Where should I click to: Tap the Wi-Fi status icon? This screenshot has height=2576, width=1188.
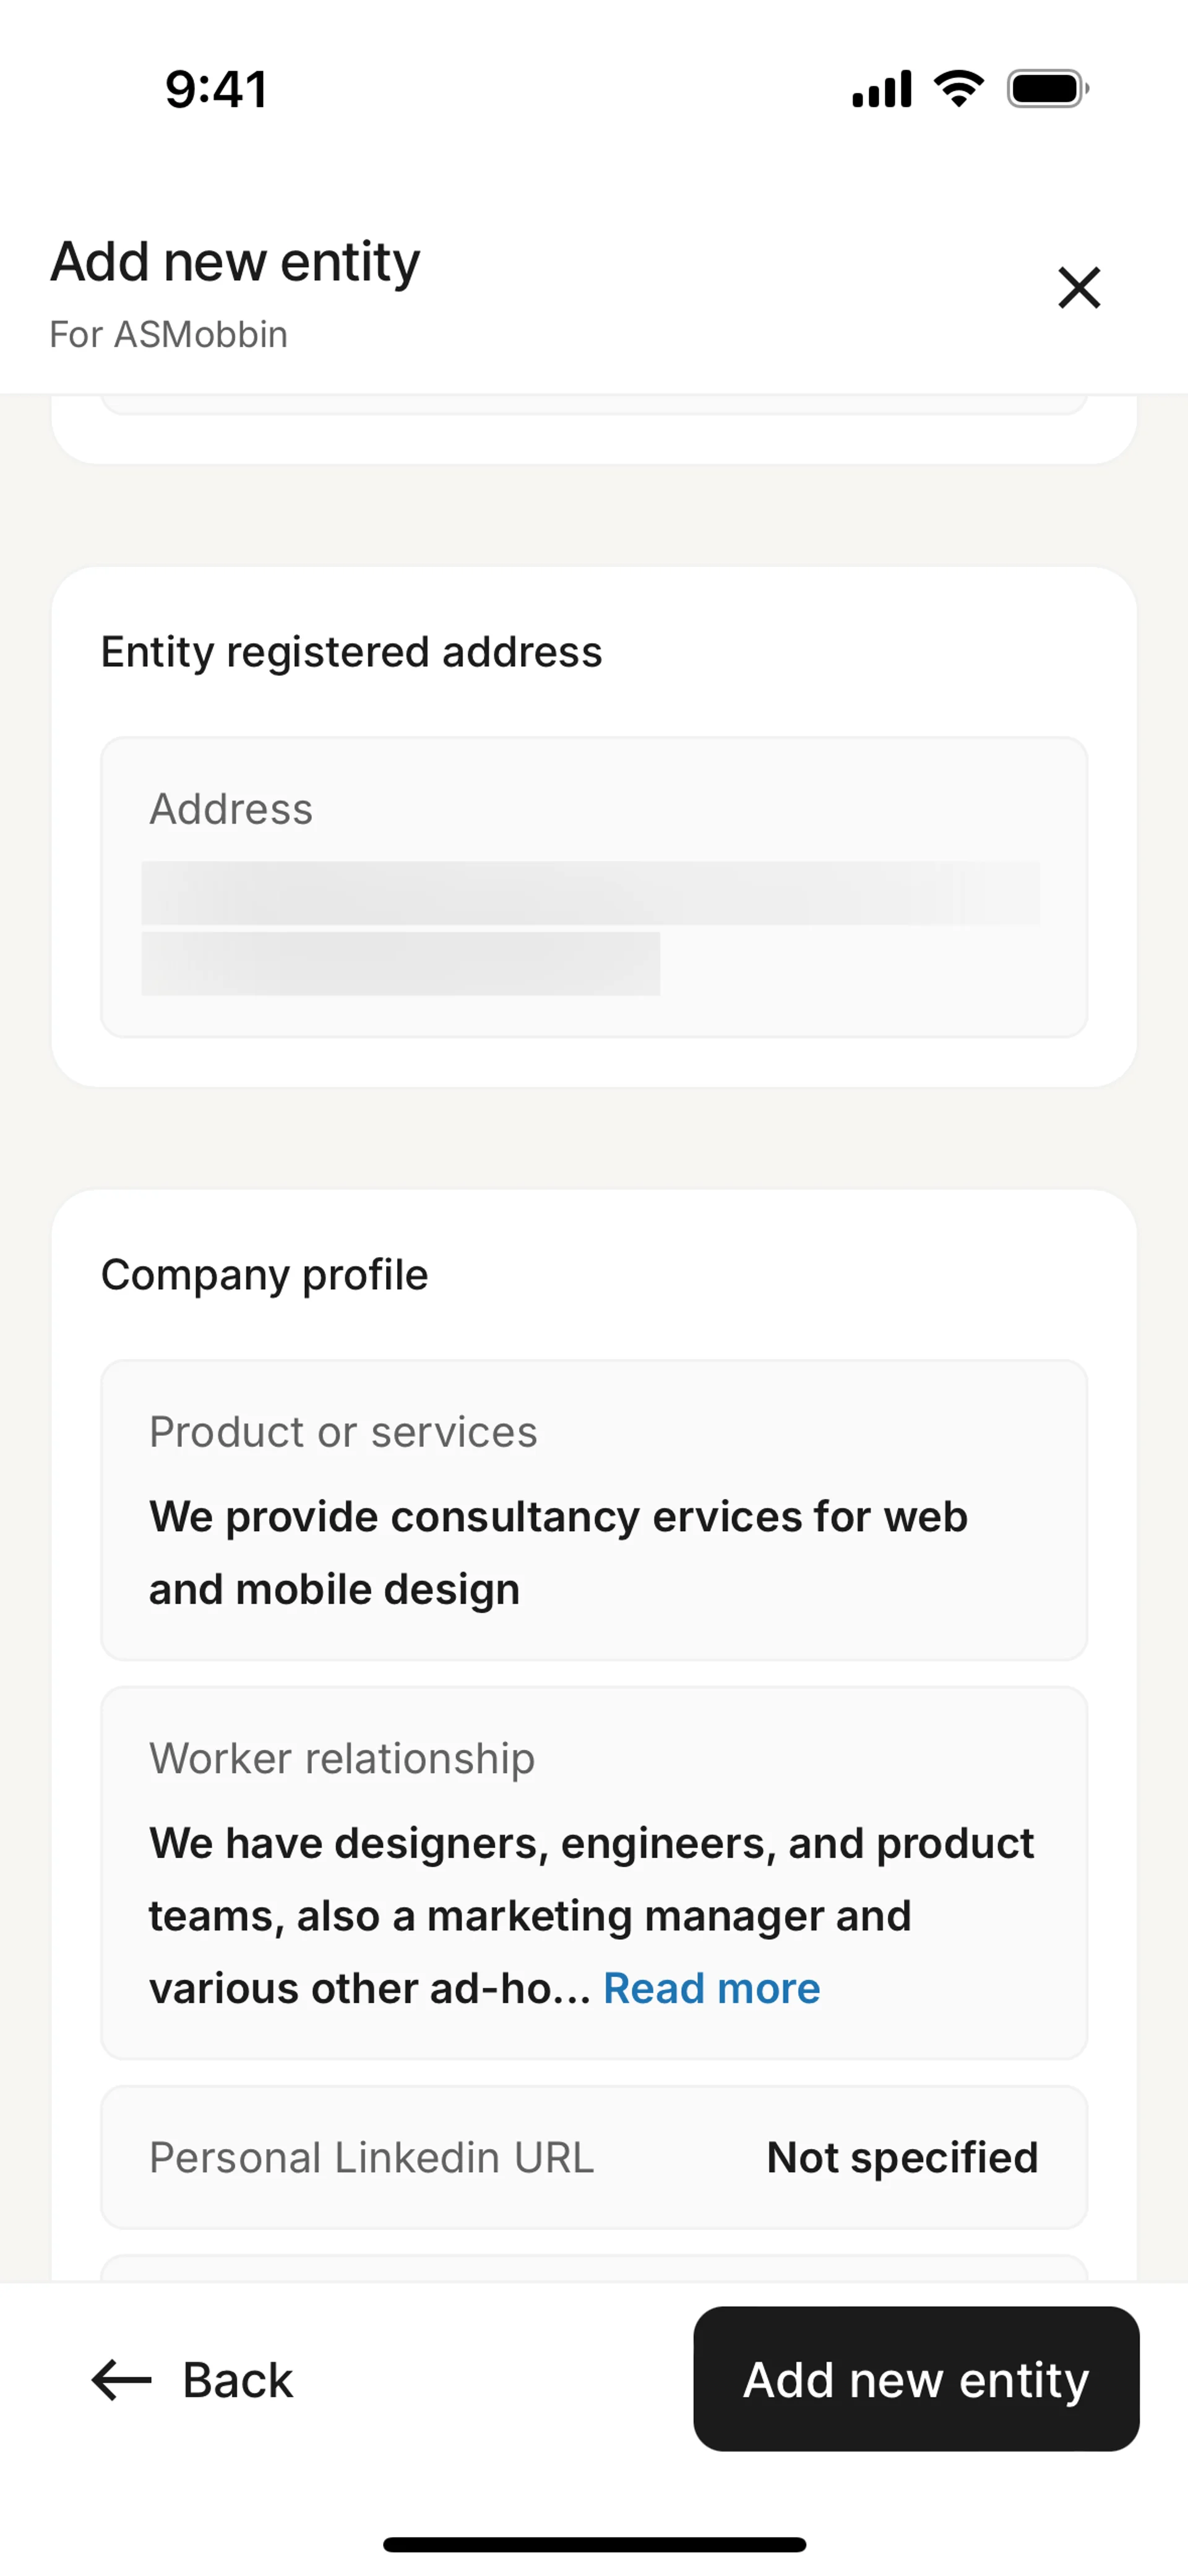(959, 89)
